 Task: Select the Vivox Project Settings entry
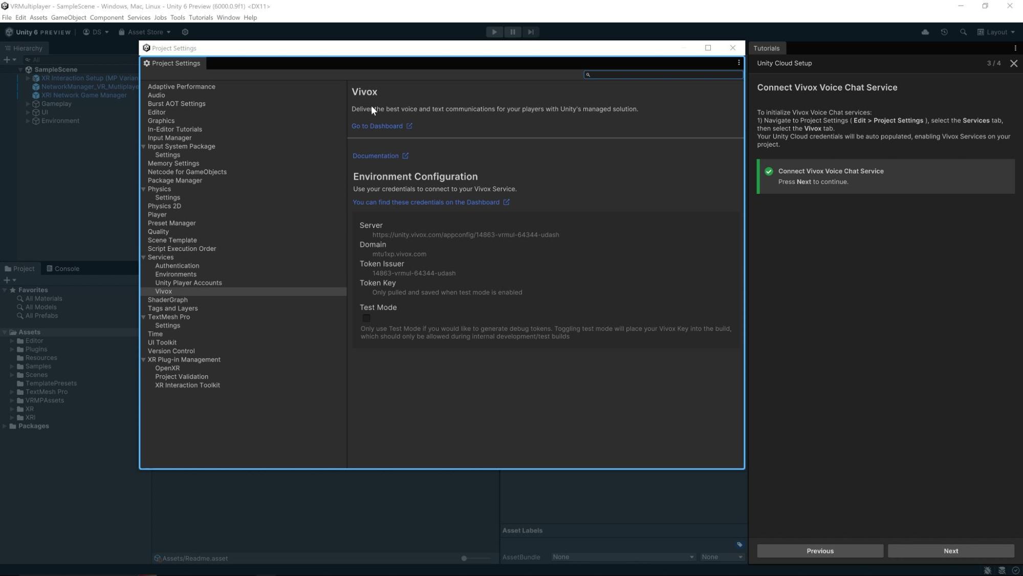pos(163,291)
